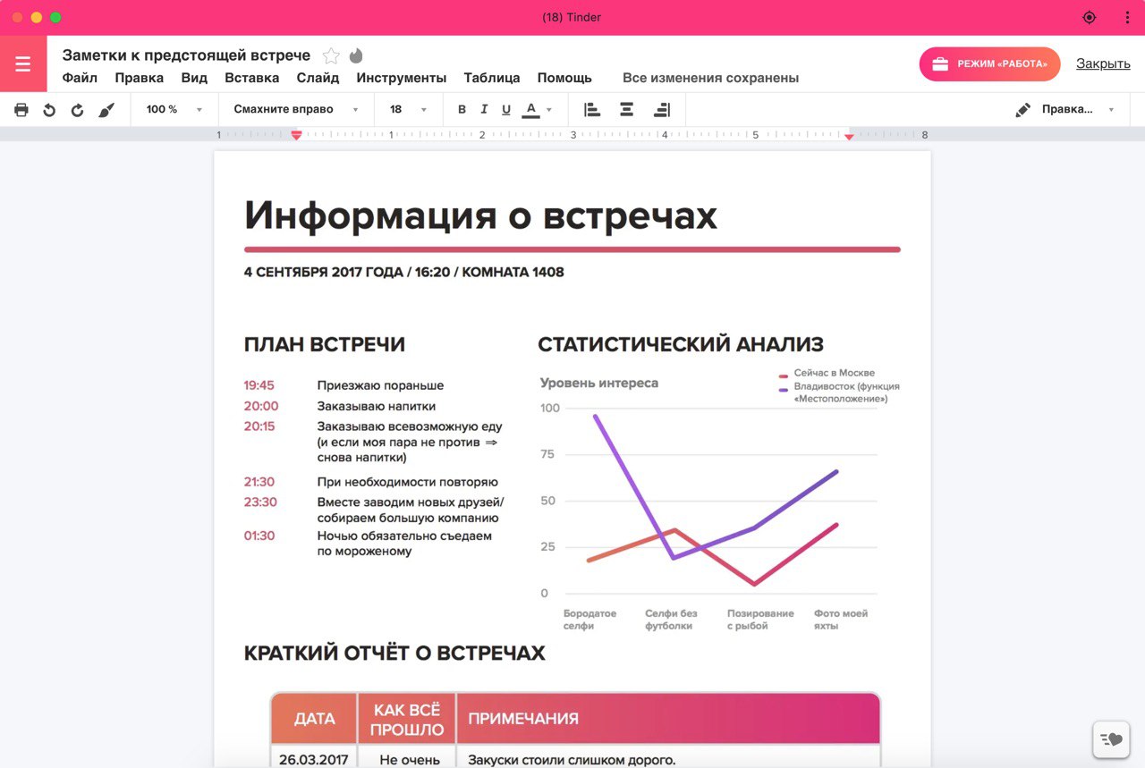Select the paint format brush

tap(106, 110)
